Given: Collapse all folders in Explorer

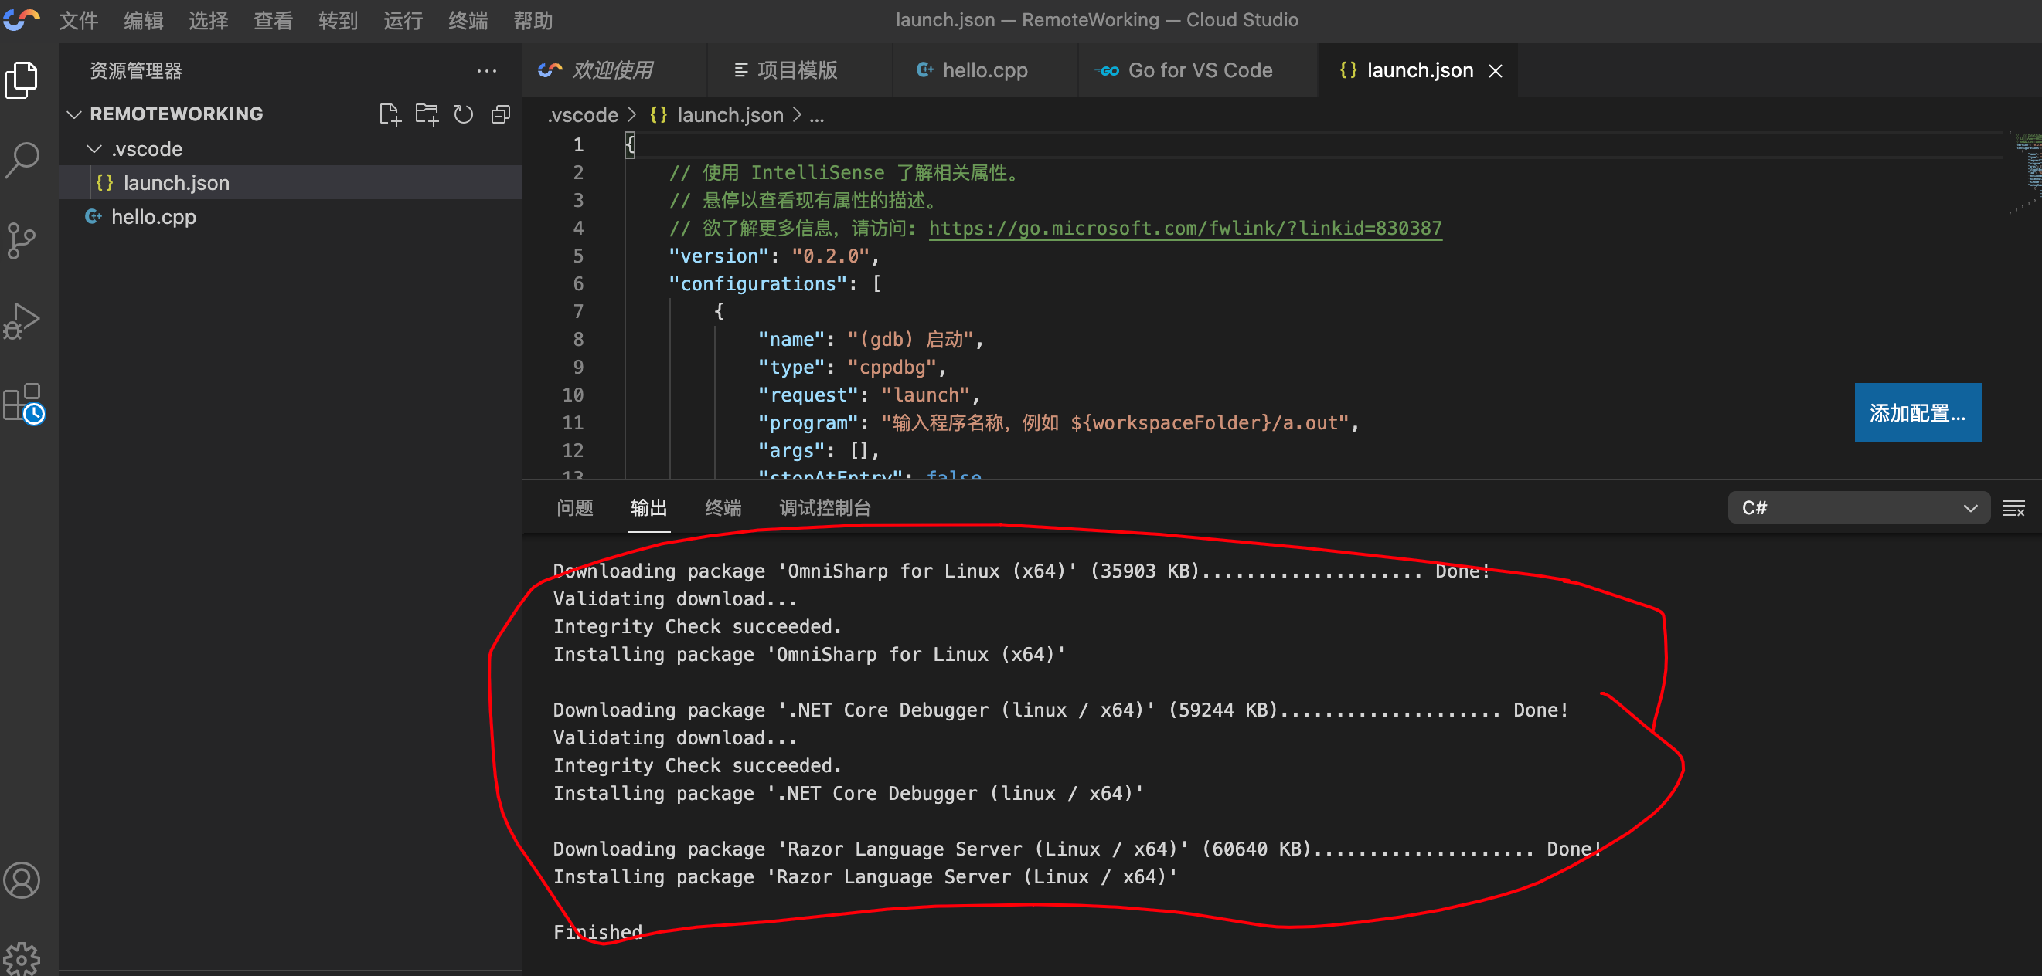Looking at the screenshot, I should point(500,114).
